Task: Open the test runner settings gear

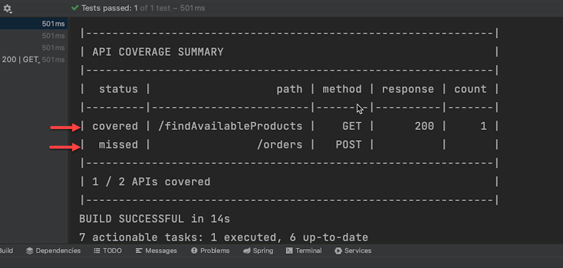Action: (x=7, y=9)
